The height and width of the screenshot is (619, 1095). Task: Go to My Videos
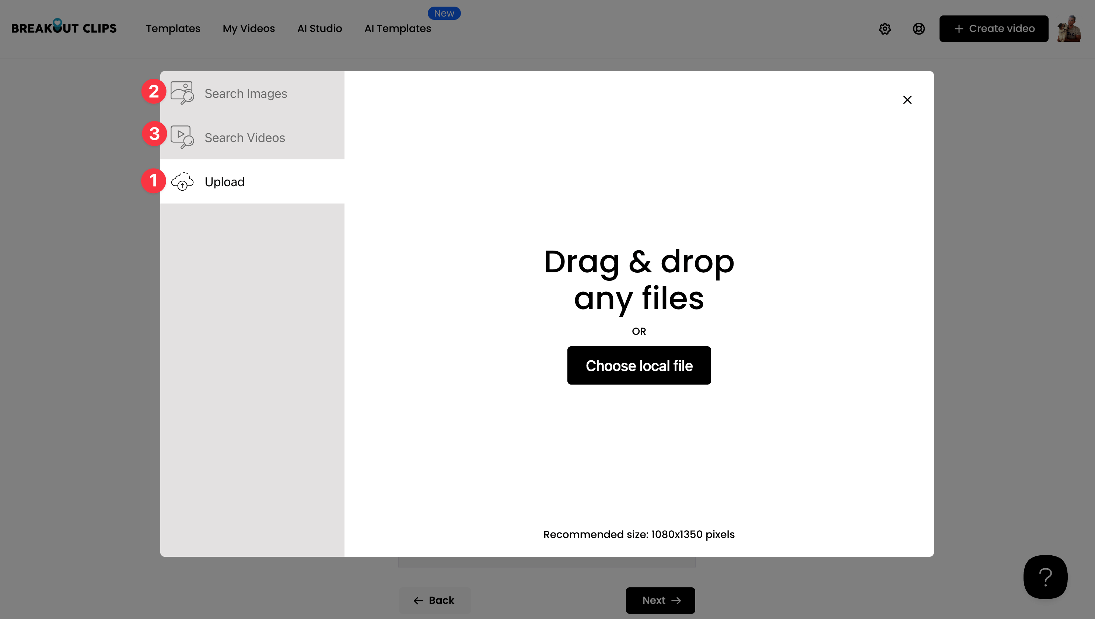[x=249, y=28]
